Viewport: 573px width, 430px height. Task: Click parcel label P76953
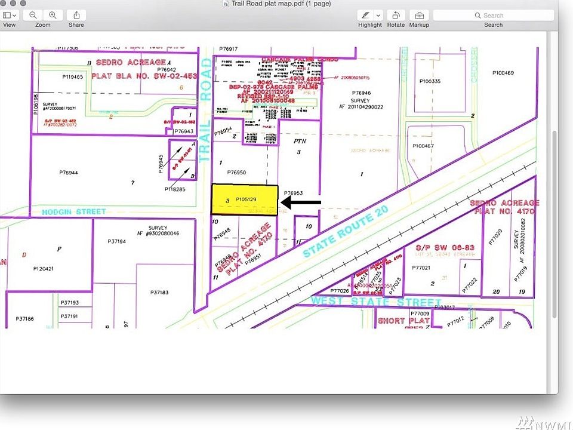(x=293, y=193)
